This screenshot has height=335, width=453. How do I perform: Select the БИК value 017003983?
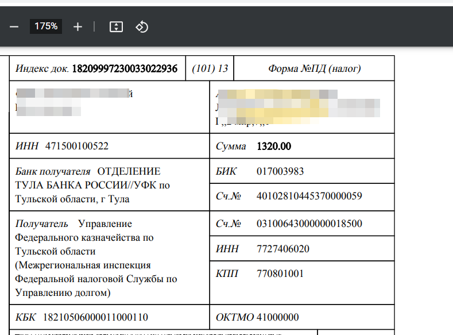(280, 171)
